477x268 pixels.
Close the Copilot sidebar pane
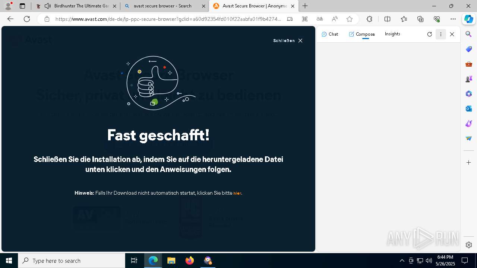[452, 34]
